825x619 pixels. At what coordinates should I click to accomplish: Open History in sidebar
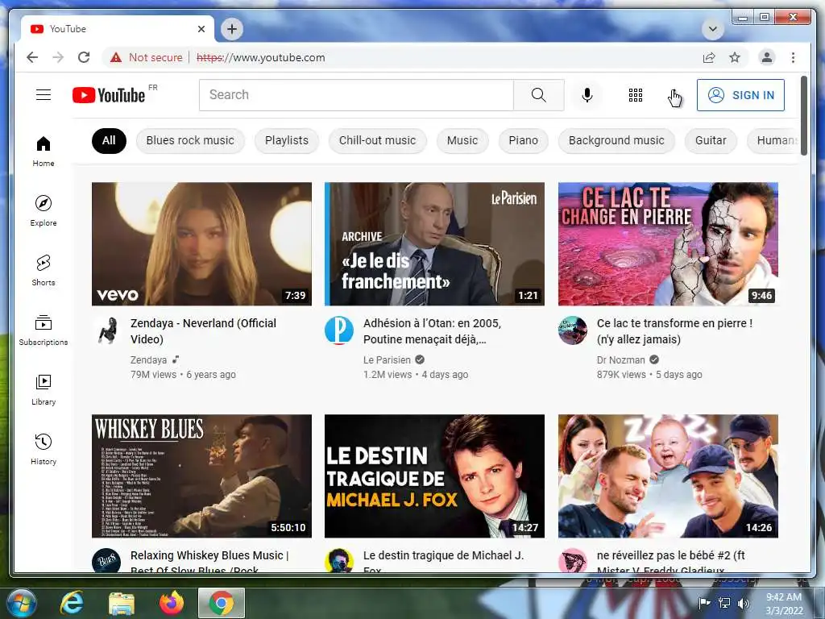[x=44, y=449]
